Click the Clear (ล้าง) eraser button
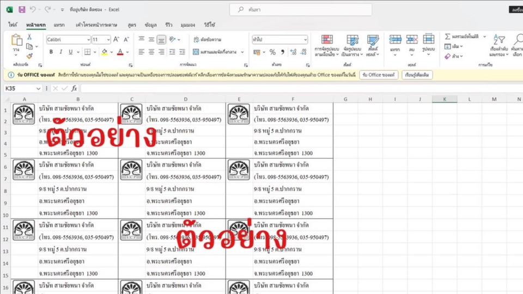 453,57
